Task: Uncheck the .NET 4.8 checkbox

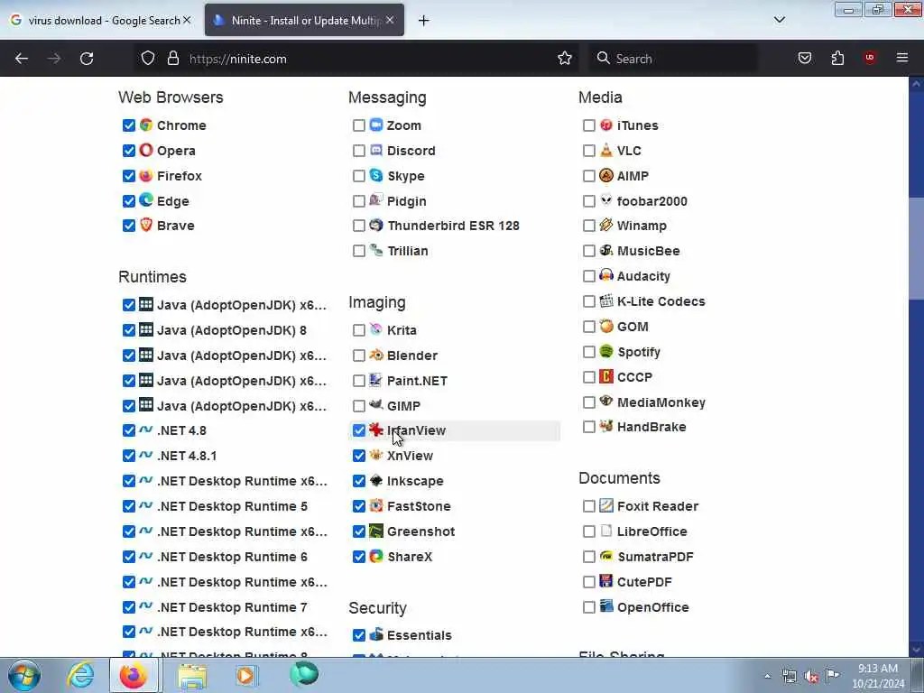Action: [129, 430]
